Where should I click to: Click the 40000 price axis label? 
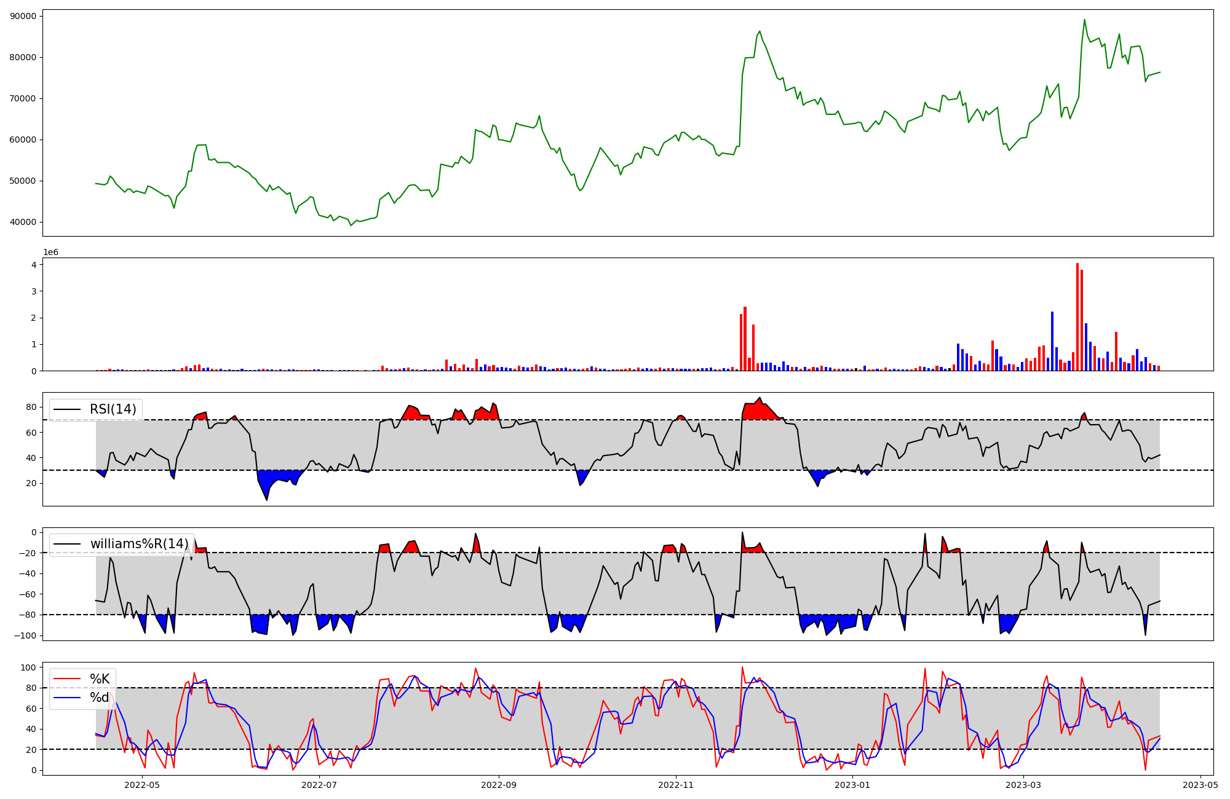coord(23,222)
